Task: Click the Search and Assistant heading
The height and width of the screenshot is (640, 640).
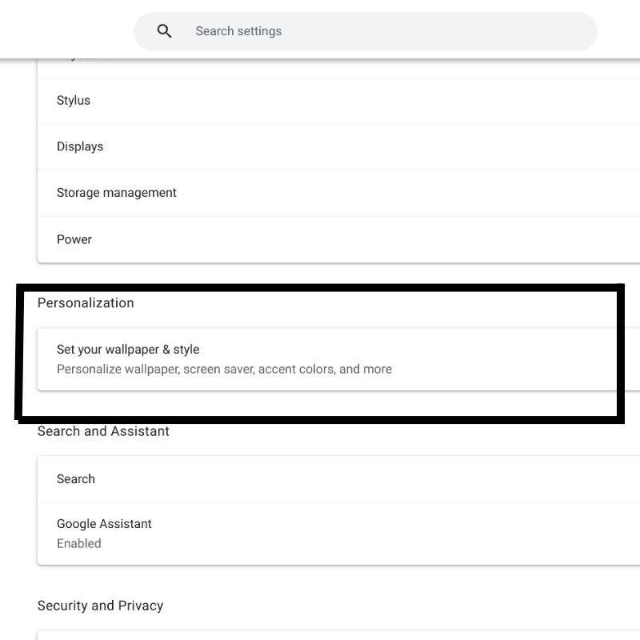Action: [x=102, y=430]
